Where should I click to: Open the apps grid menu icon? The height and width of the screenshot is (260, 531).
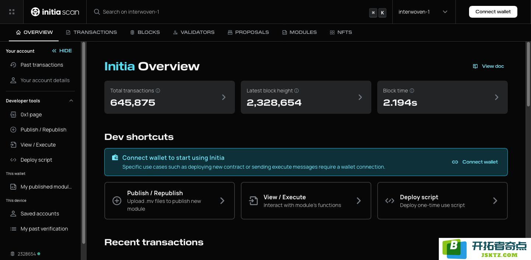(x=12, y=12)
